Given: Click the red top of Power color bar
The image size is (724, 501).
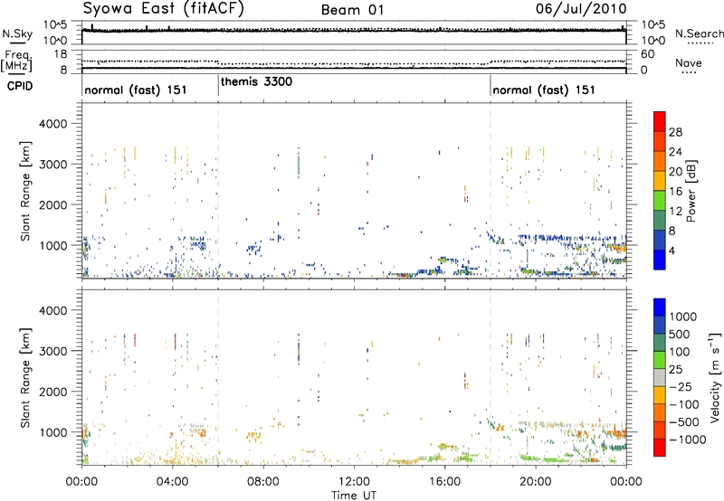Looking at the screenshot, I should pyautogui.click(x=660, y=121).
